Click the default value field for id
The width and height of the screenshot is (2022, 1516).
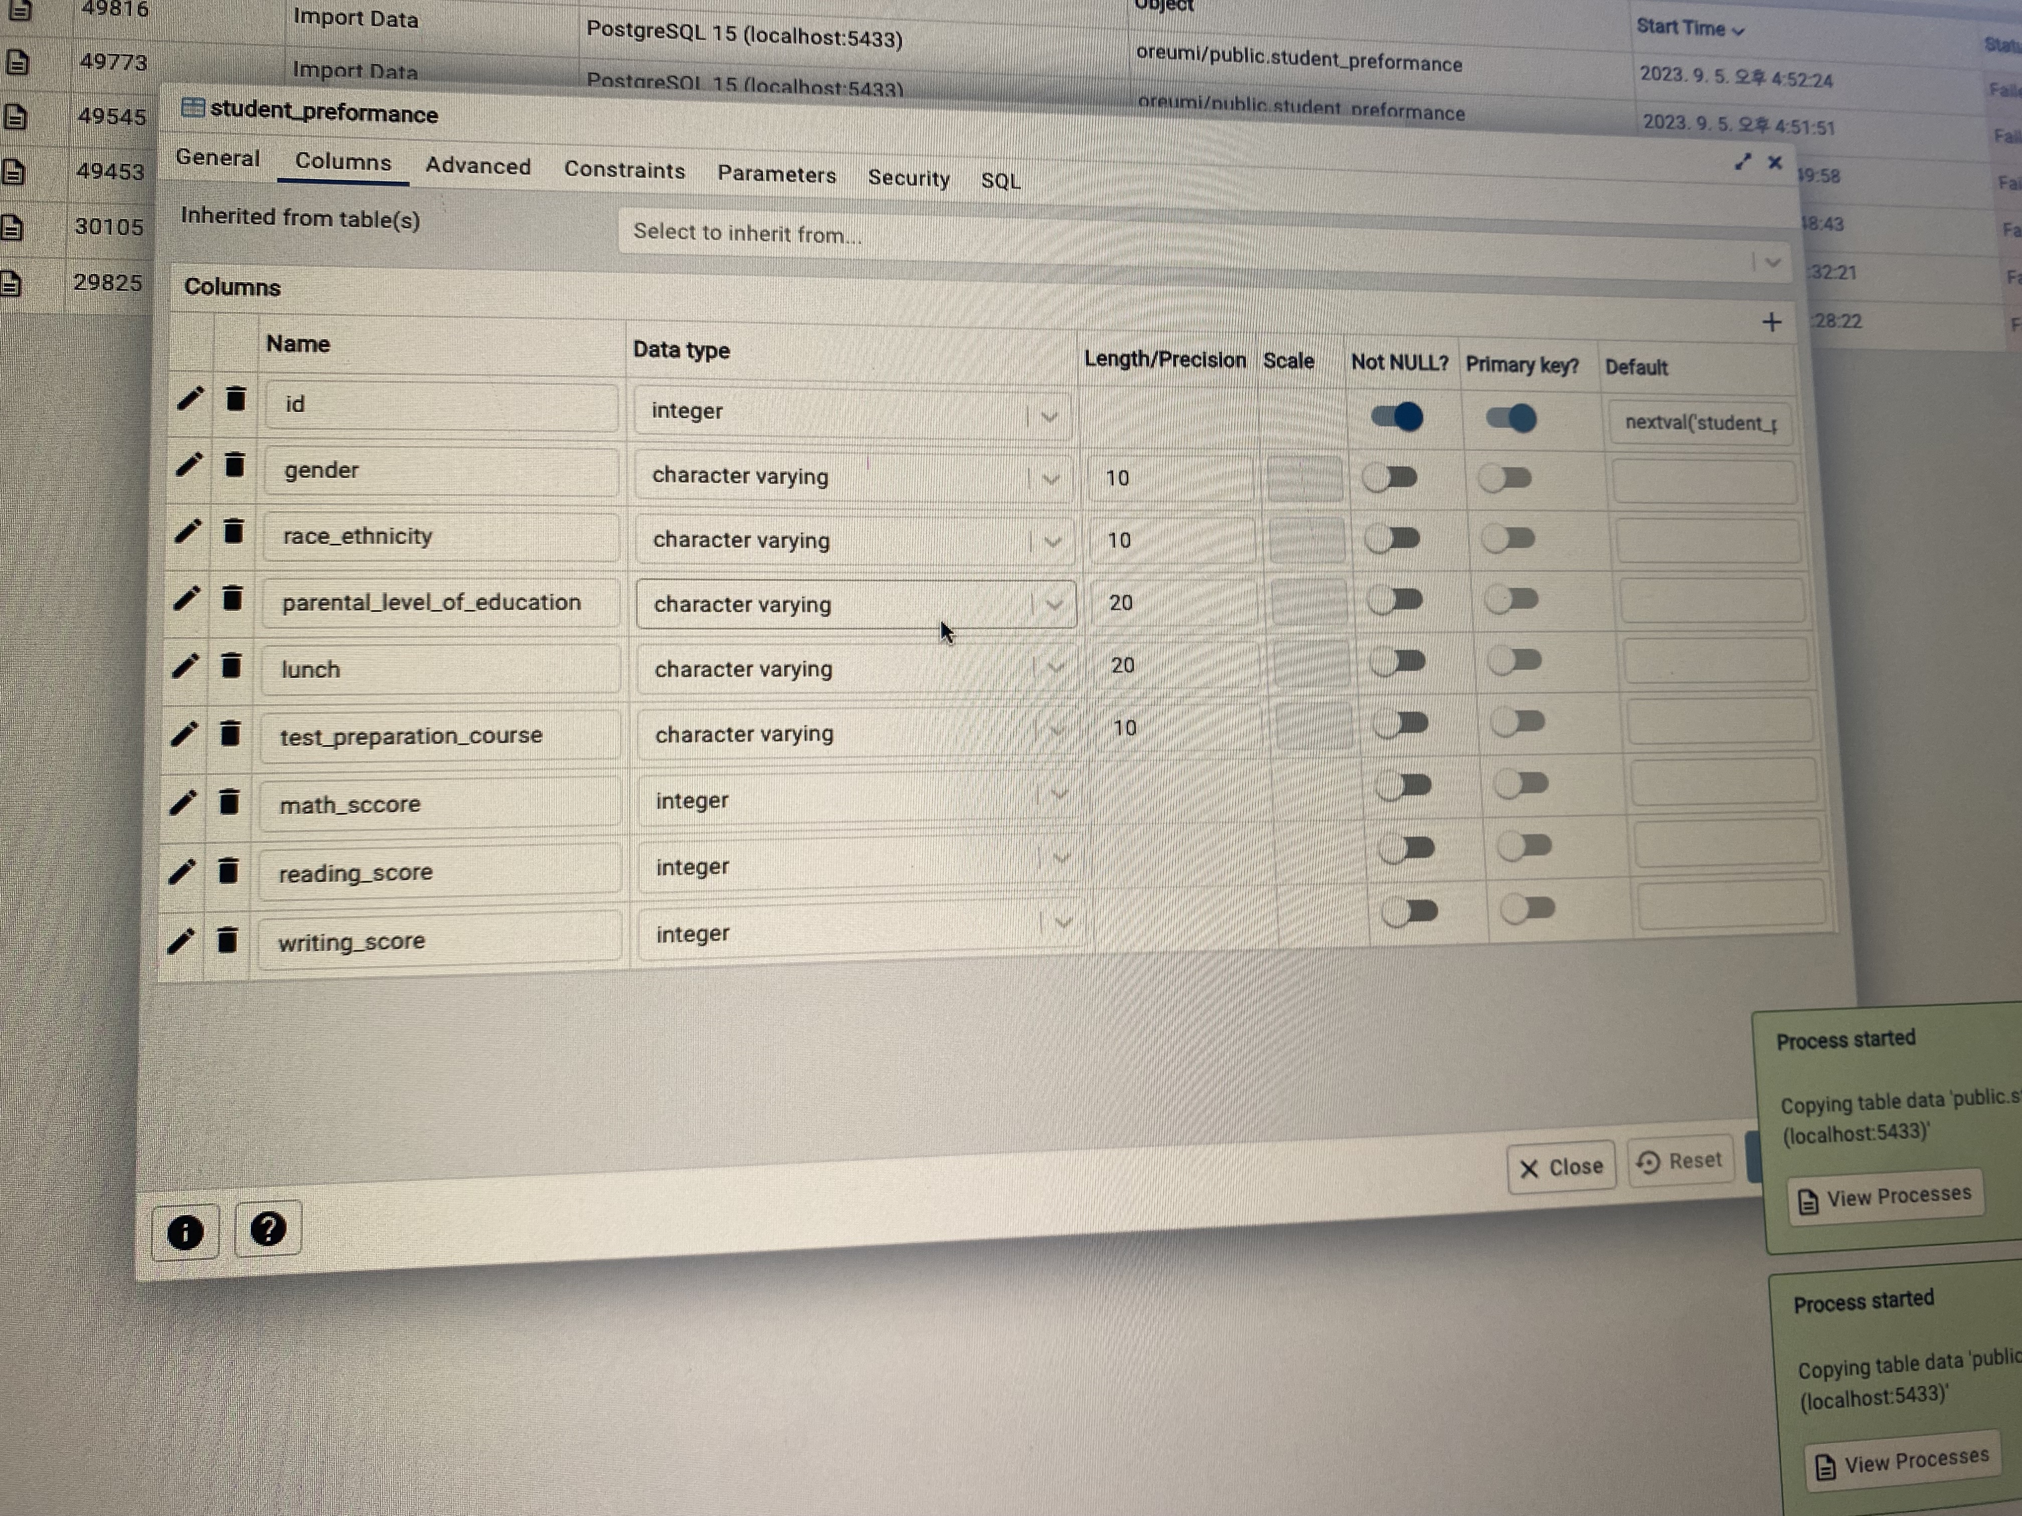pyautogui.click(x=1700, y=423)
